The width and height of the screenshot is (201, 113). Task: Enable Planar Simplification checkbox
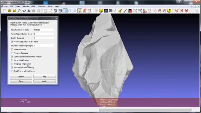point(12,60)
